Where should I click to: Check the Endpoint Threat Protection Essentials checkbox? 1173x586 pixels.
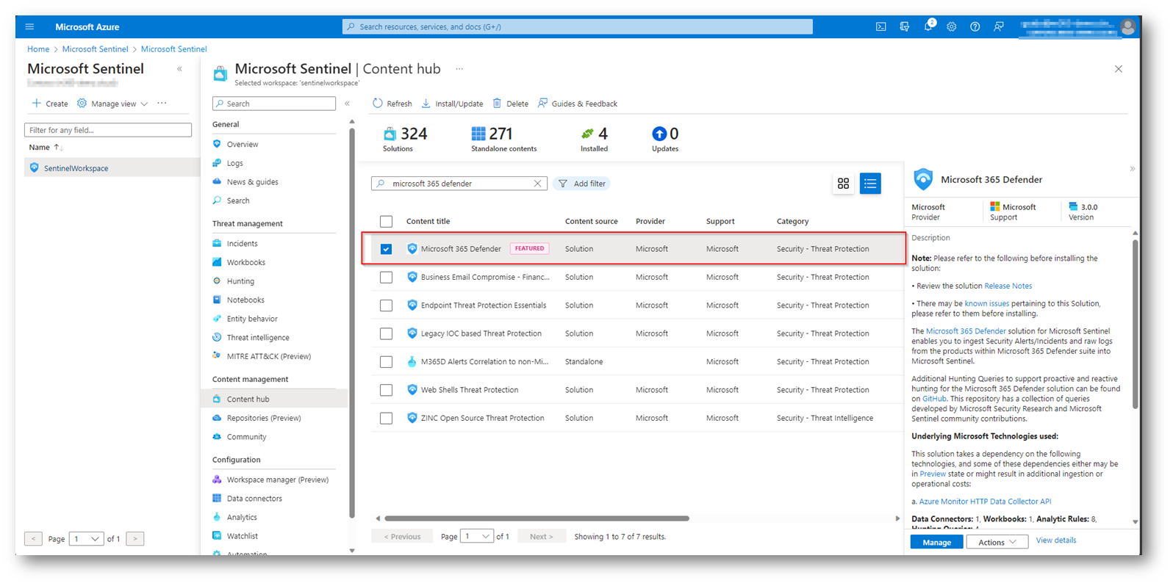pos(386,305)
